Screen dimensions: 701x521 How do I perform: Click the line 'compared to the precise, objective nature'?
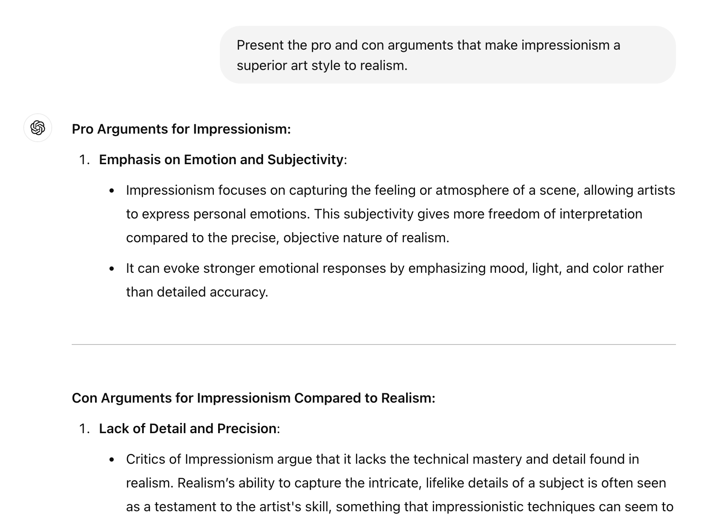(x=287, y=238)
